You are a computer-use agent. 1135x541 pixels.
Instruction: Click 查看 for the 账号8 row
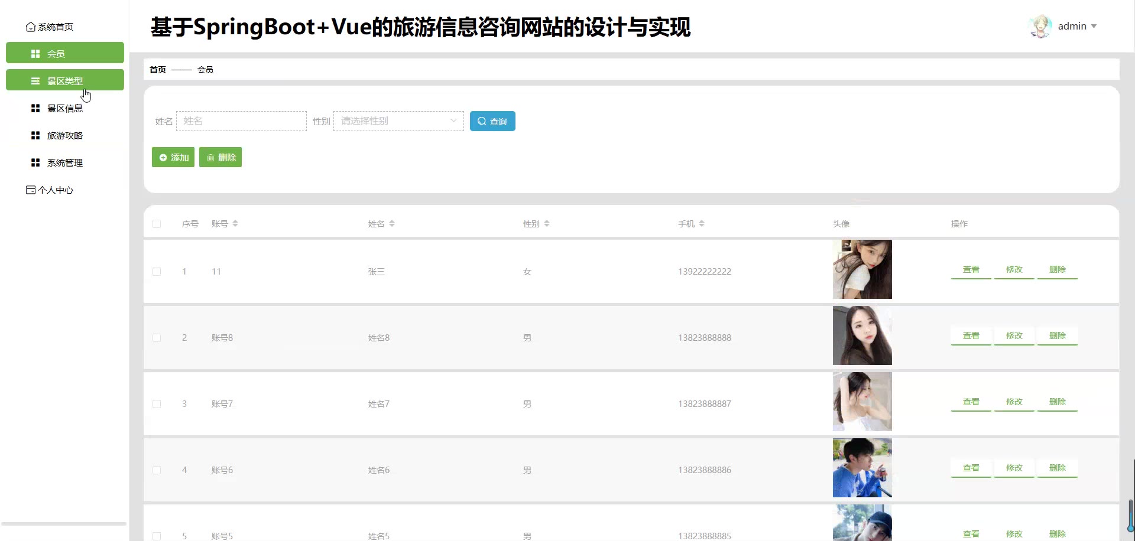pos(971,336)
